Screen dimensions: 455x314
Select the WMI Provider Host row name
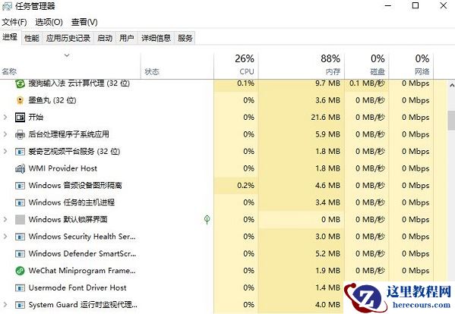[x=63, y=168]
